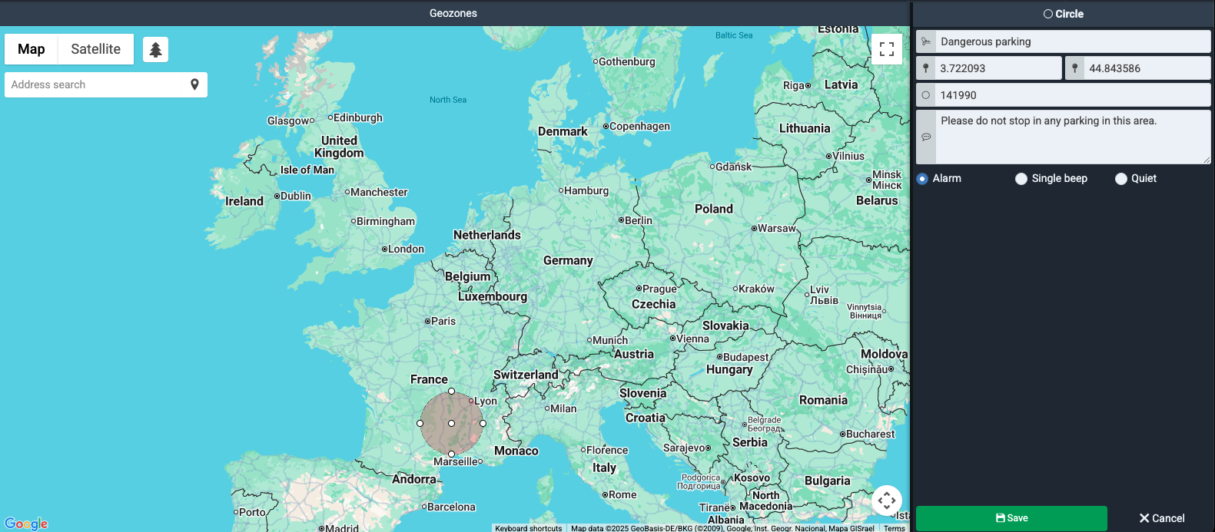Click the Address search field
Viewport: 1215px width, 532px height.
click(96, 84)
